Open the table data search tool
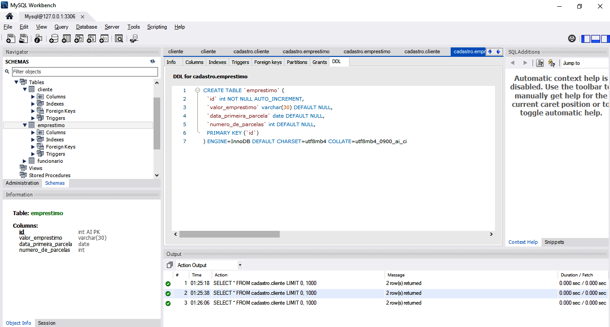Screen dimensions: 610x327 coord(119,38)
